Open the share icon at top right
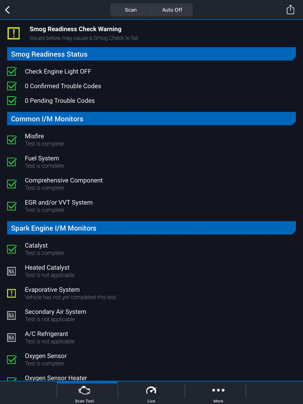 [290, 10]
